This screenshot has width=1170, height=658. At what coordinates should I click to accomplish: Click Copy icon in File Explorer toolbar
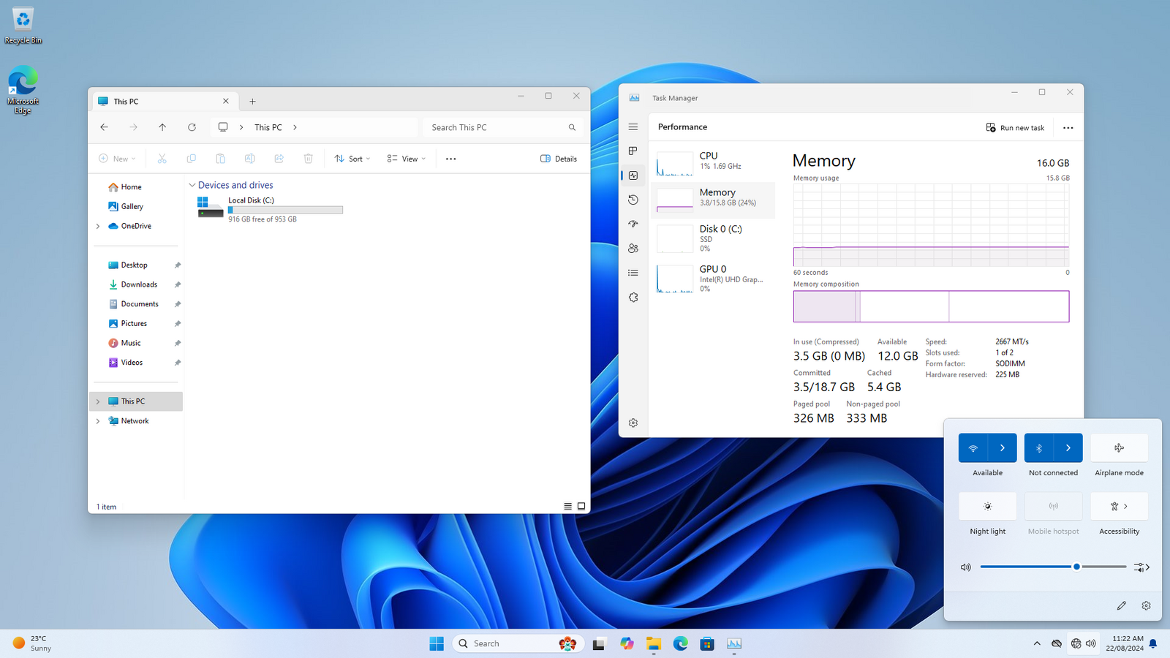coord(192,159)
